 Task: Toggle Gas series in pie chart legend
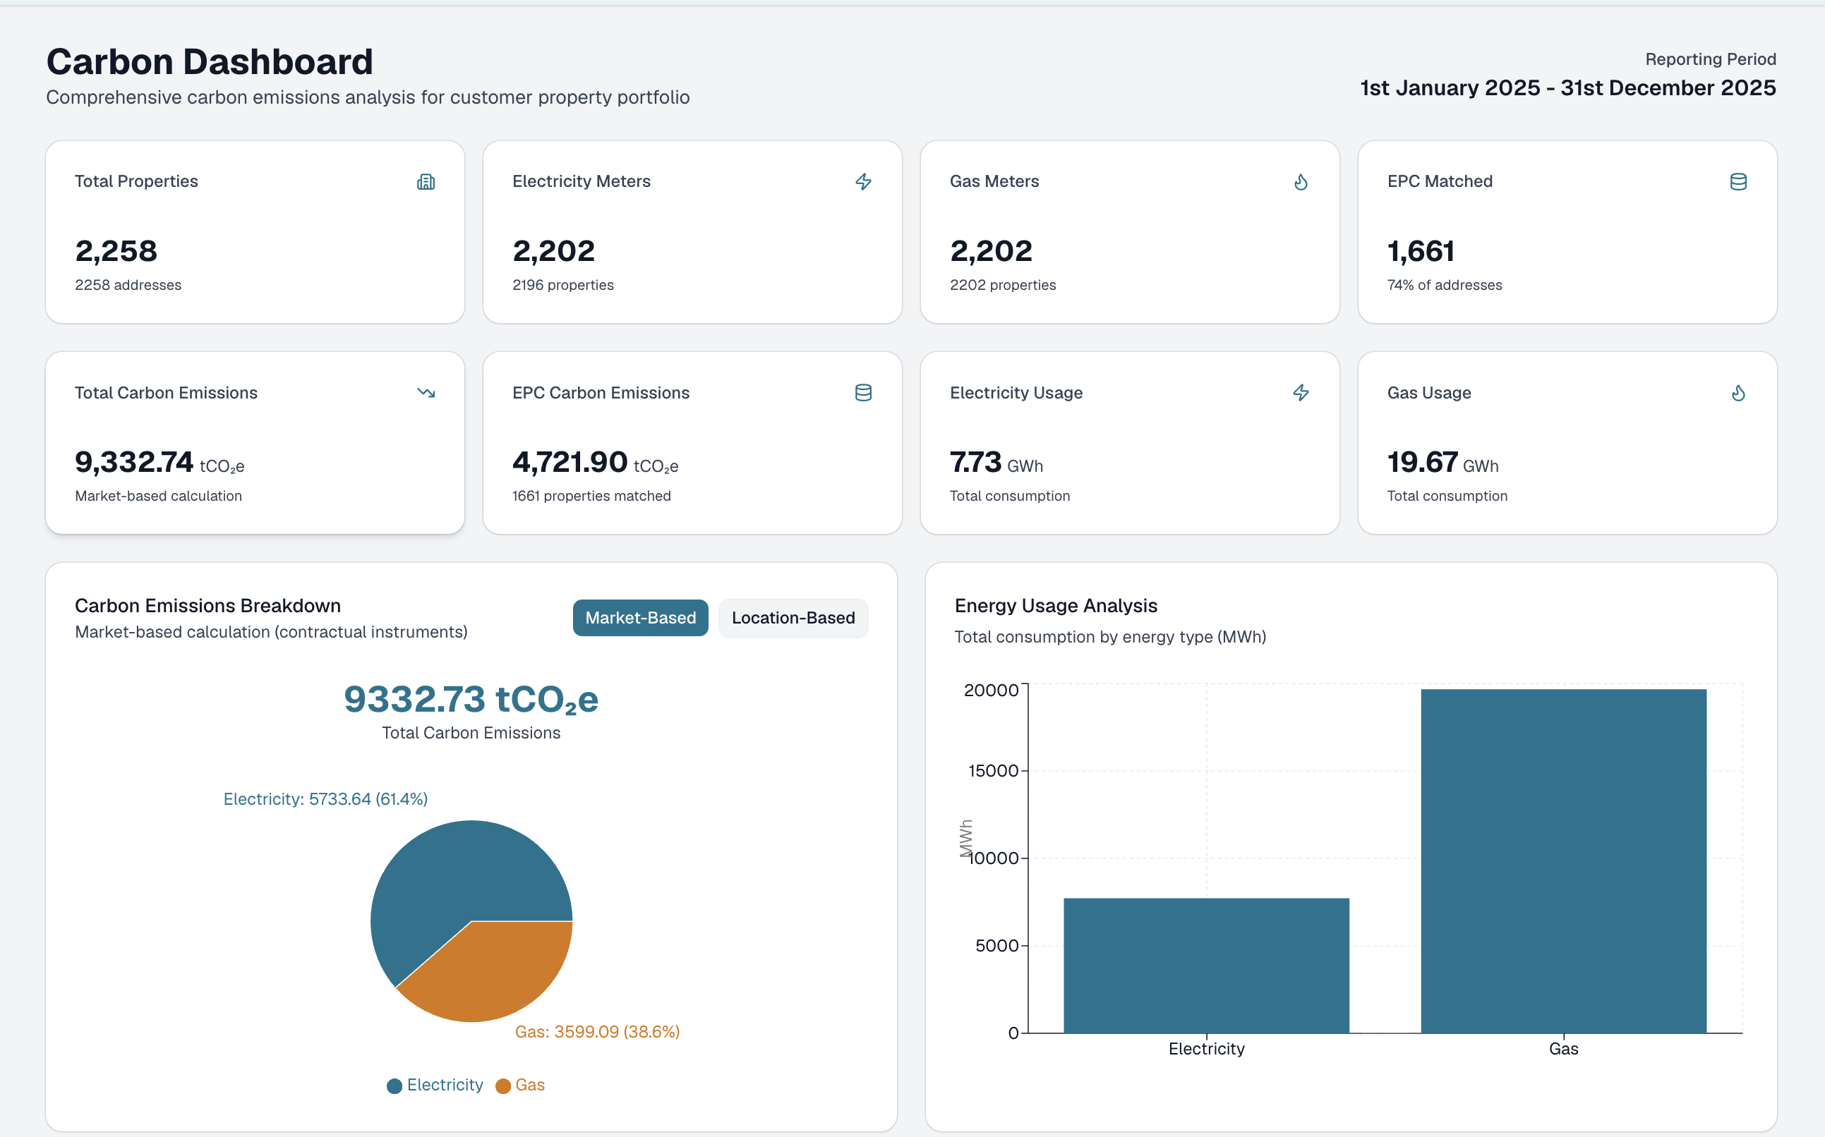tap(521, 1085)
